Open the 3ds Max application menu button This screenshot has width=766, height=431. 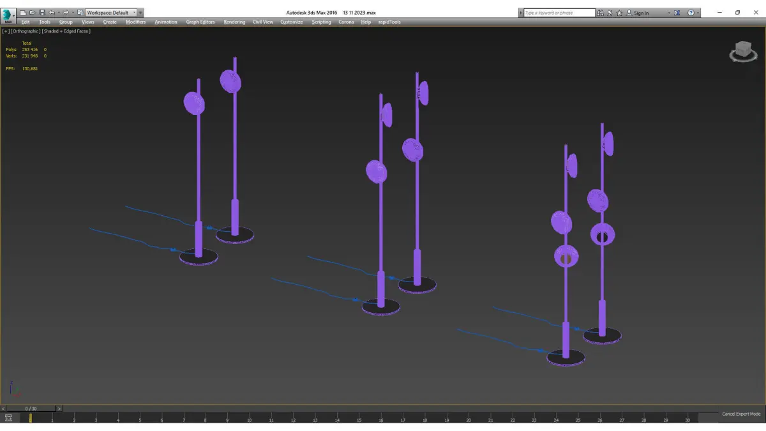(8, 15)
